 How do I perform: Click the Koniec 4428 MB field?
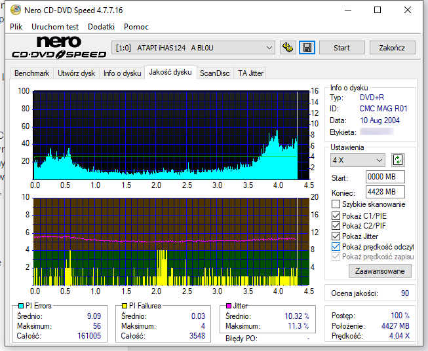(x=385, y=192)
